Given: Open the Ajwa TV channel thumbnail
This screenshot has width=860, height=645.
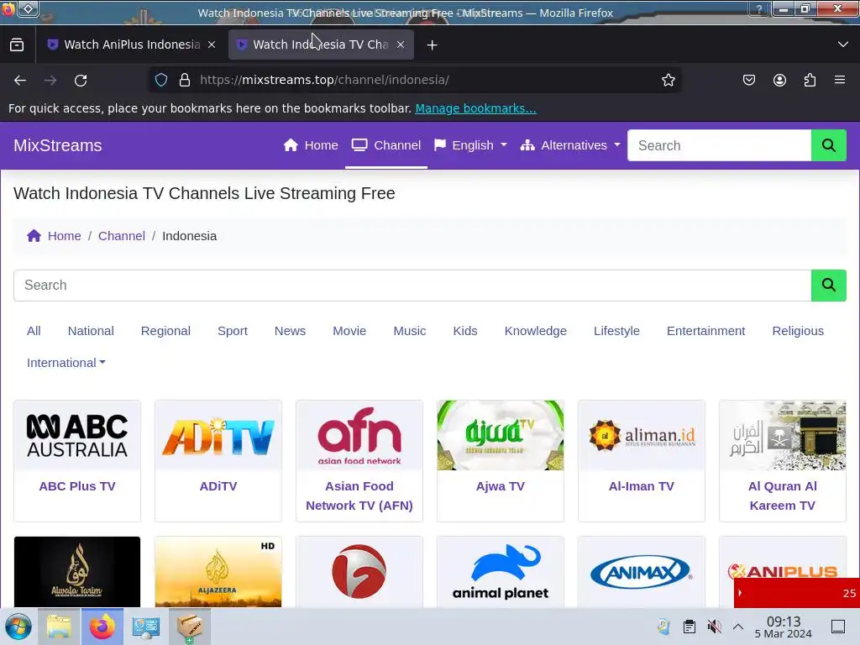Looking at the screenshot, I should click(501, 436).
